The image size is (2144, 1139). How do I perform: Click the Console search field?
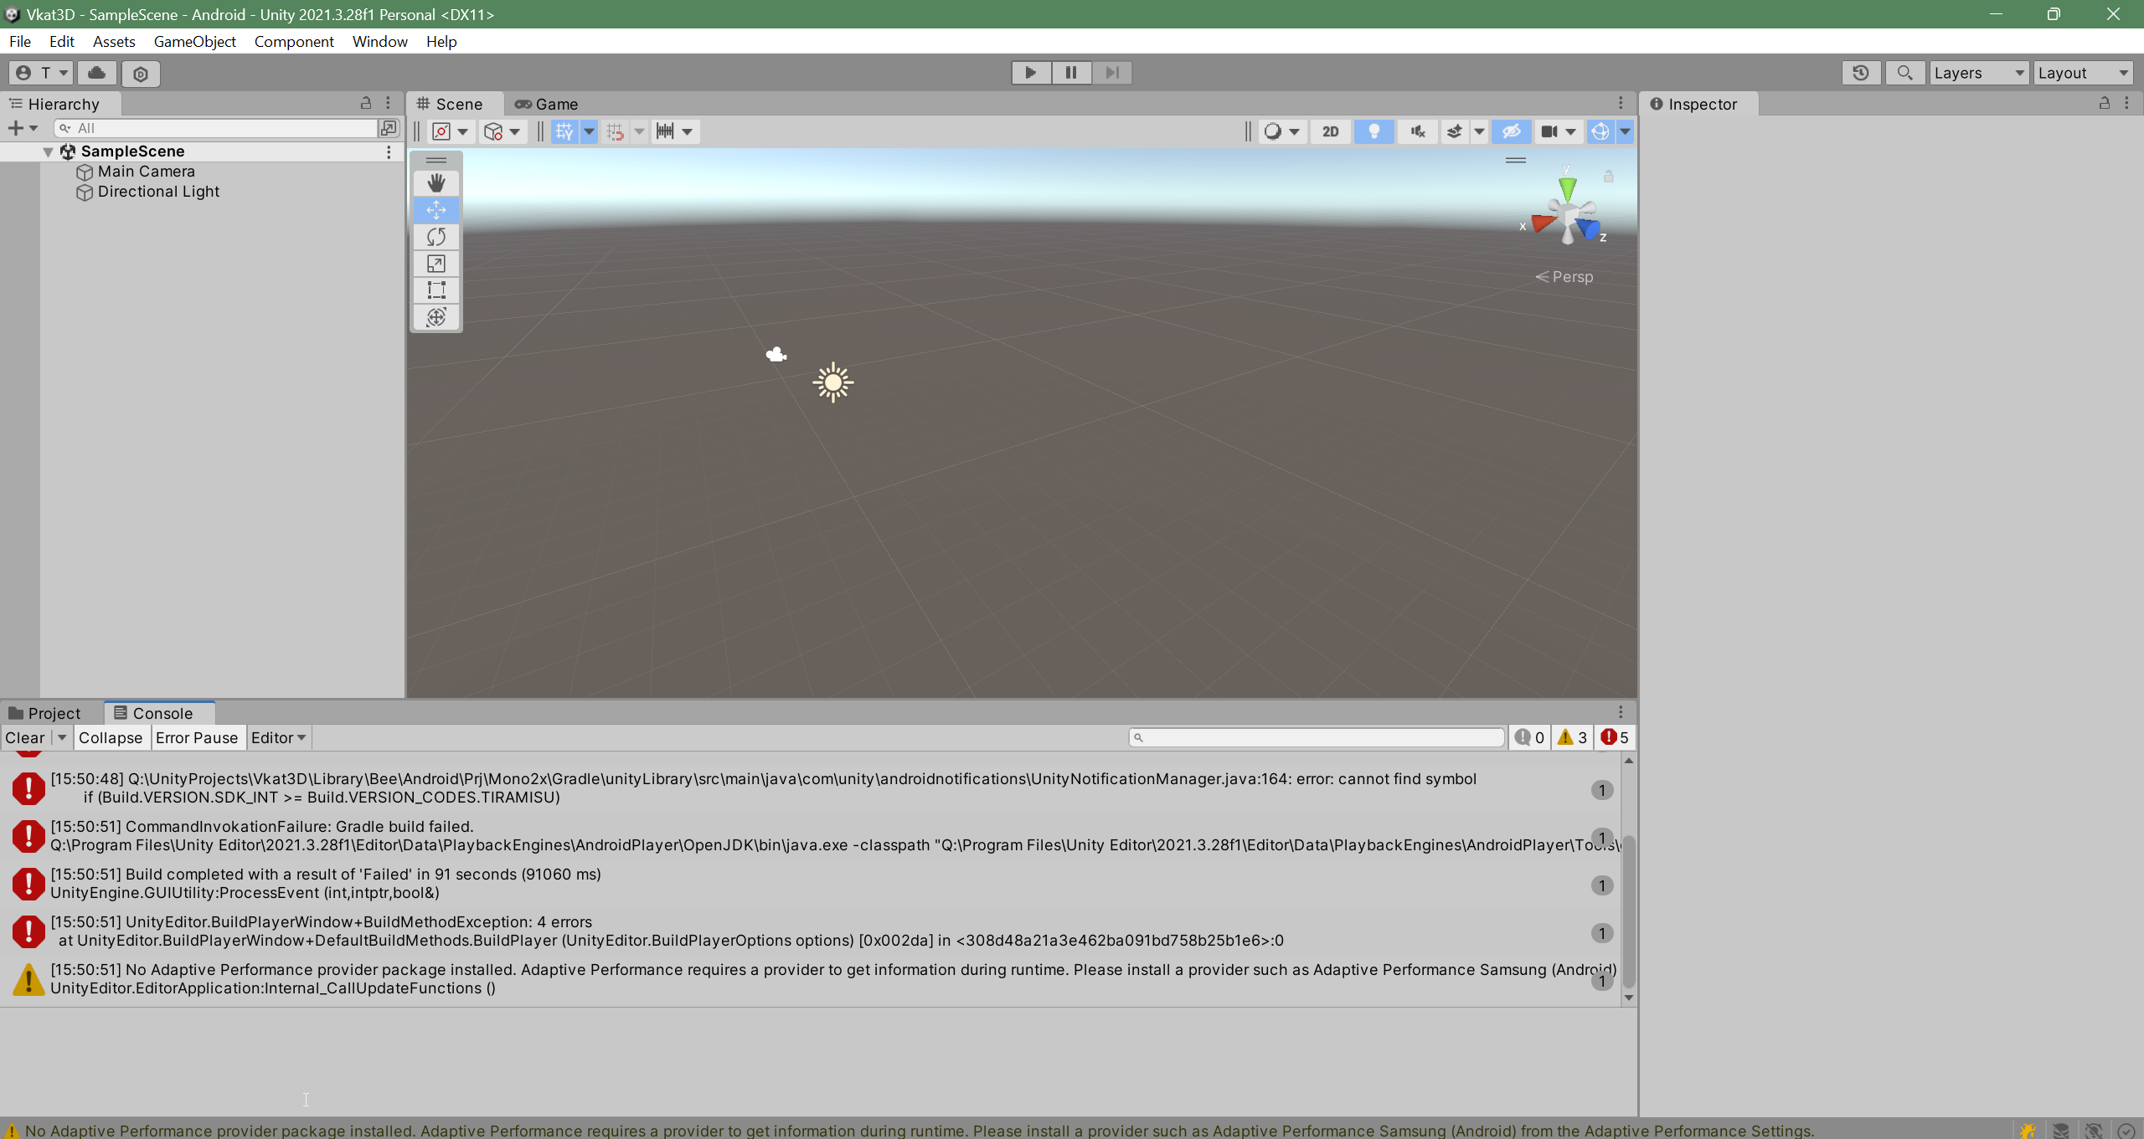(1316, 737)
